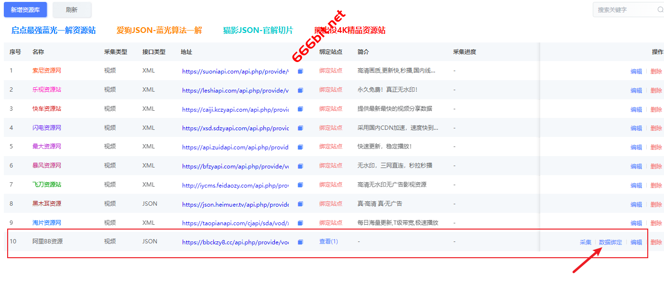The image size is (664, 304).
Task: Copy the 暴风资源网 provide URL
Action: click(300, 166)
